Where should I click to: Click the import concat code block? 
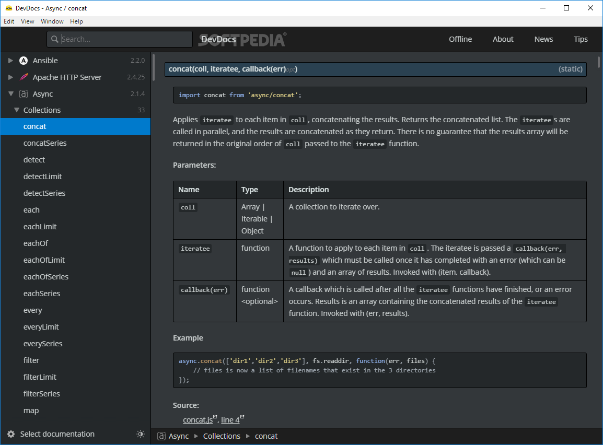coord(379,95)
